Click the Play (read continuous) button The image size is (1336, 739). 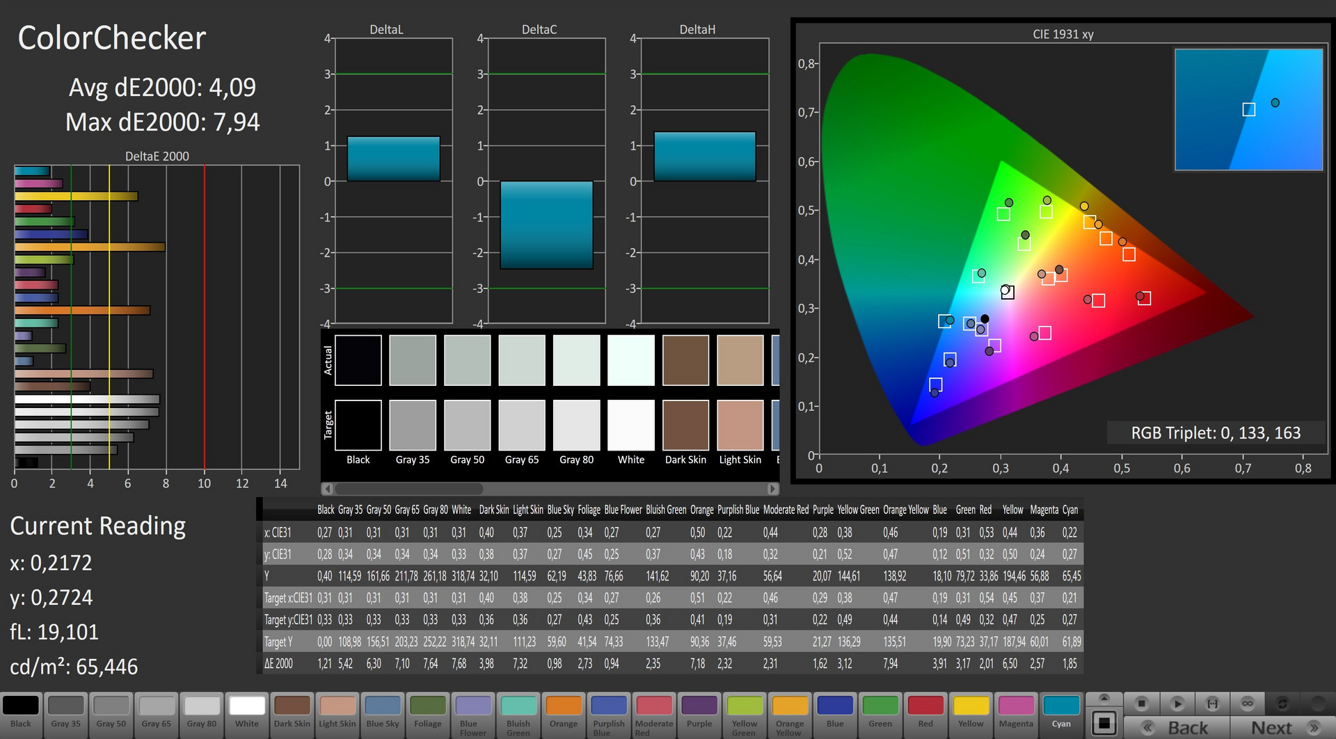pyautogui.click(x=1177, y=704)
